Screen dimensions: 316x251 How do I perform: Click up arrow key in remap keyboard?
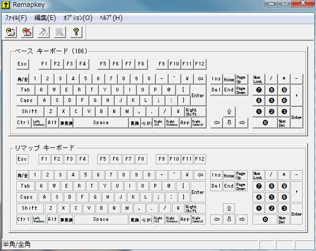[229, 208]
